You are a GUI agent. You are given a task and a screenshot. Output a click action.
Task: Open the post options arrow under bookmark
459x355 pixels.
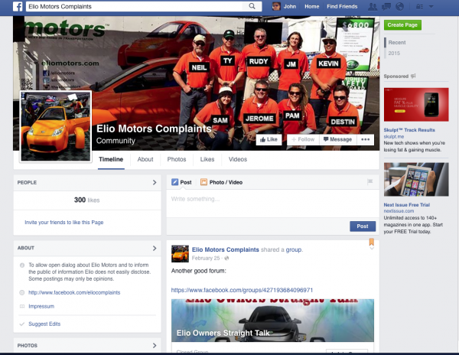point(372,248)
